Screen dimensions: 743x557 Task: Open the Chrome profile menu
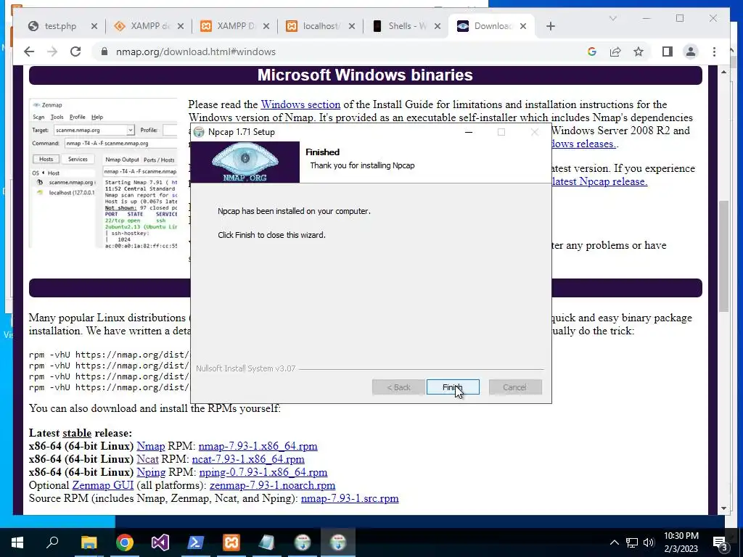(691, 51)
